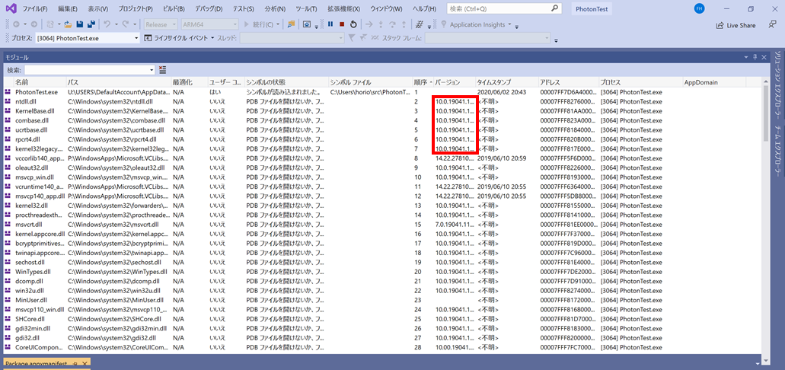Screen dimensions: 785x370
Task: Select the PhotonTest.exe module row
Action: click(383, 92)
